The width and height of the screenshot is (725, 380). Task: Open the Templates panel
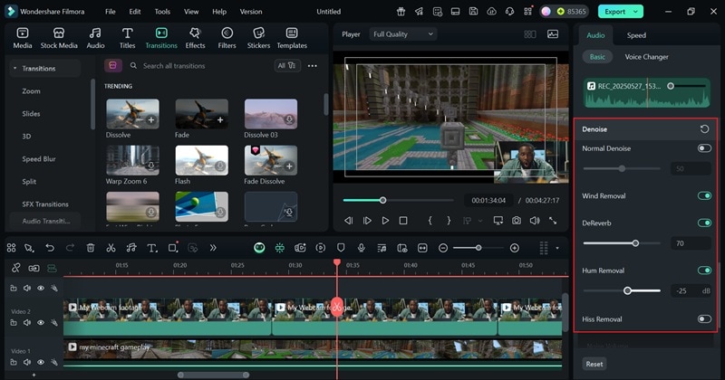(292, 38)
